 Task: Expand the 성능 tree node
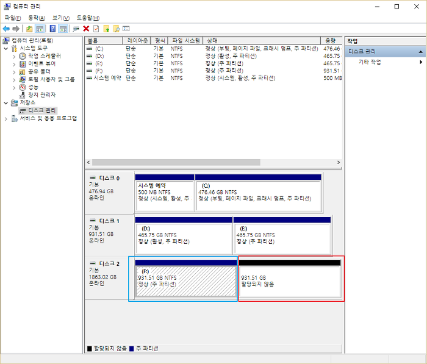[x=14, y=88]
